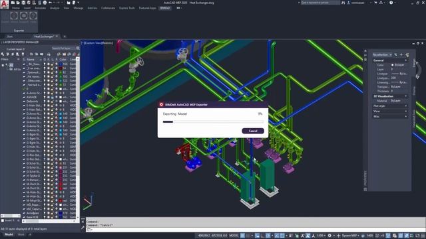
Task: Click the Help question-mark icon in Exporter panel
Action: point(33,16)
